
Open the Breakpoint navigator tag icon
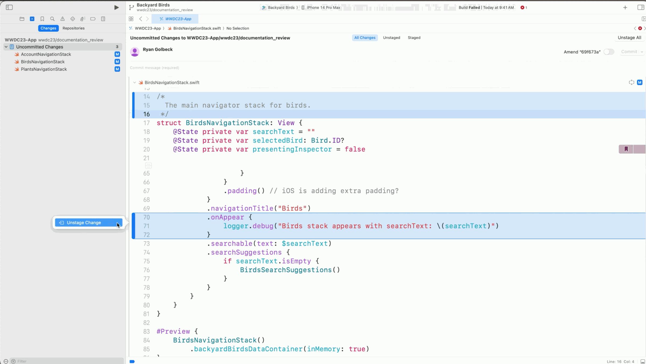pyautogui.click(x=93, y=19)
